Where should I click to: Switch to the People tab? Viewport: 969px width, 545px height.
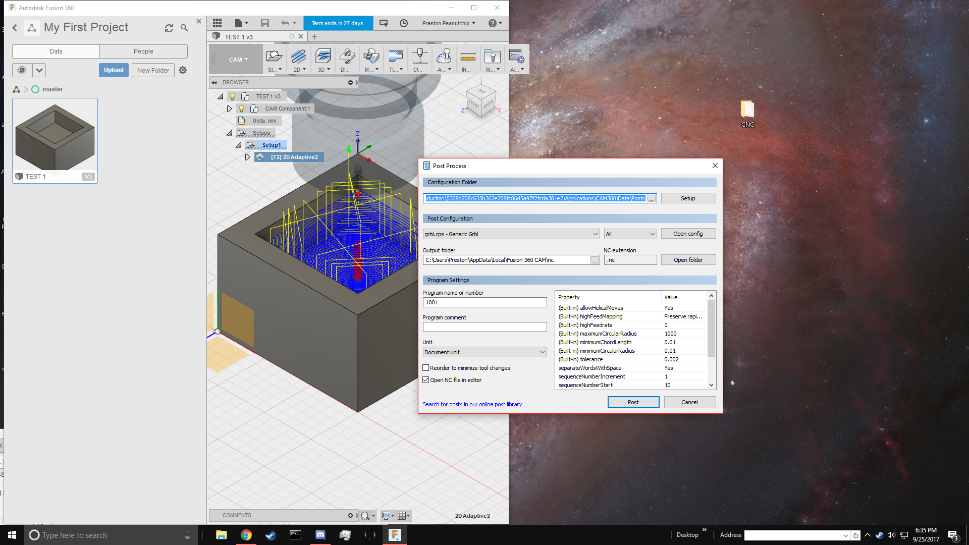coord(143,51)
